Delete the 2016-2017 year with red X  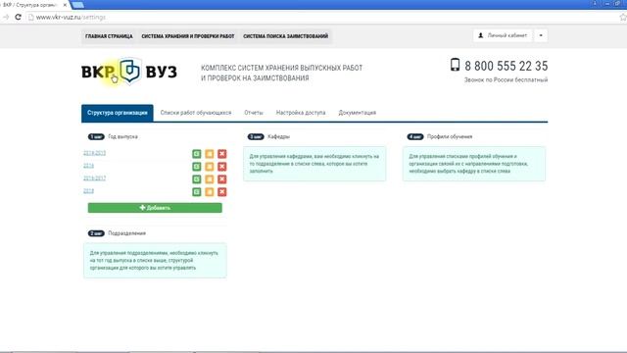point(222,179)
